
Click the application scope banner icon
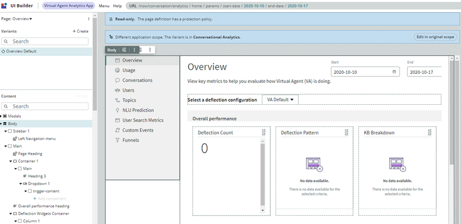coord(111,37)
